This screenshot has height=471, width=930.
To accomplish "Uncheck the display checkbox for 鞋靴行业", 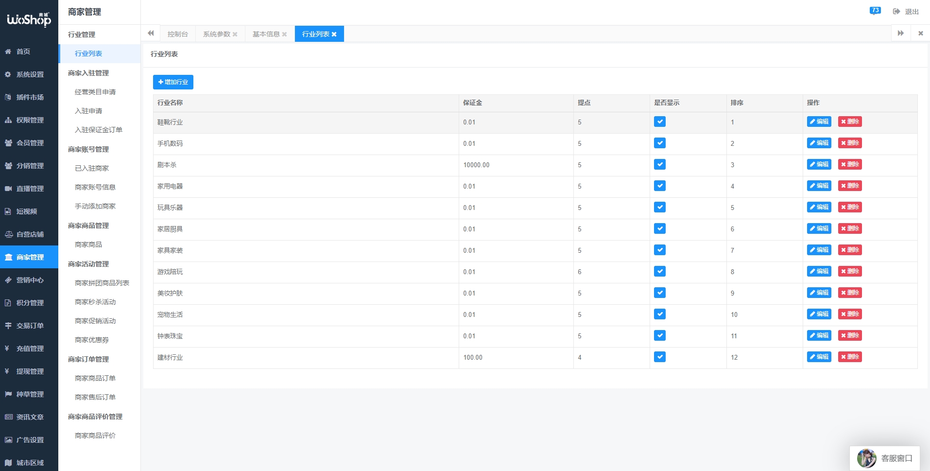I will click(x=659, y=122).
